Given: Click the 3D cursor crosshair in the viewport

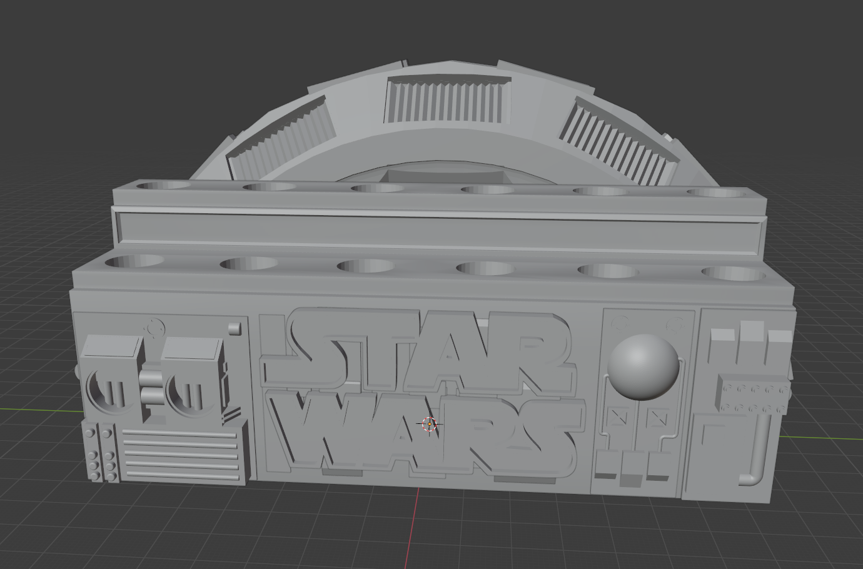Looking at the screenshot, I should pos(429,425).
